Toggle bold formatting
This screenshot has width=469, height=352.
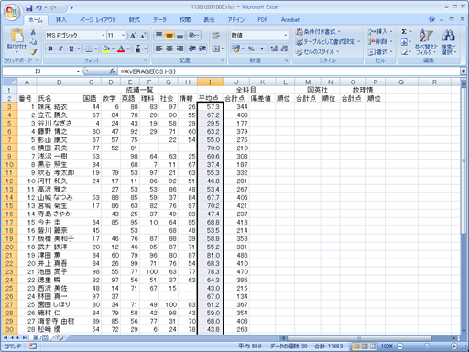(50, 49)
